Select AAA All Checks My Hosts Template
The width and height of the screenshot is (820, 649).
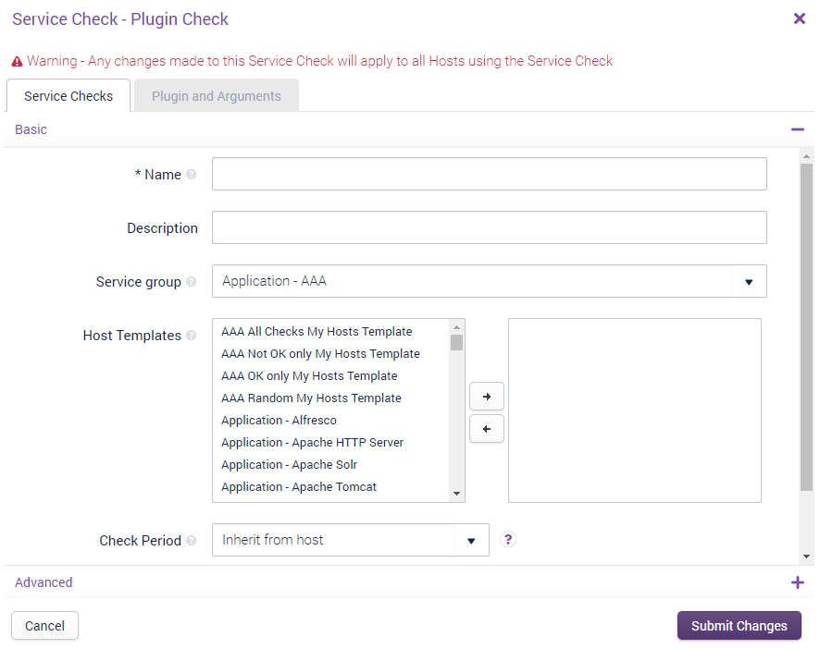click(x=317, y=332)
